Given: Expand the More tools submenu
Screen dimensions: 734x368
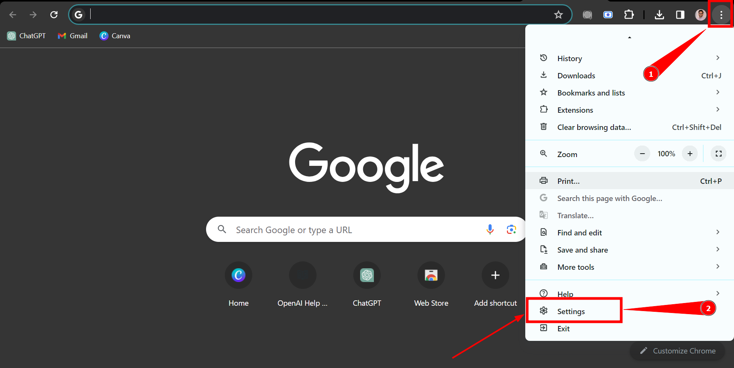Looking at the screenshot, I should pos(576,267).
